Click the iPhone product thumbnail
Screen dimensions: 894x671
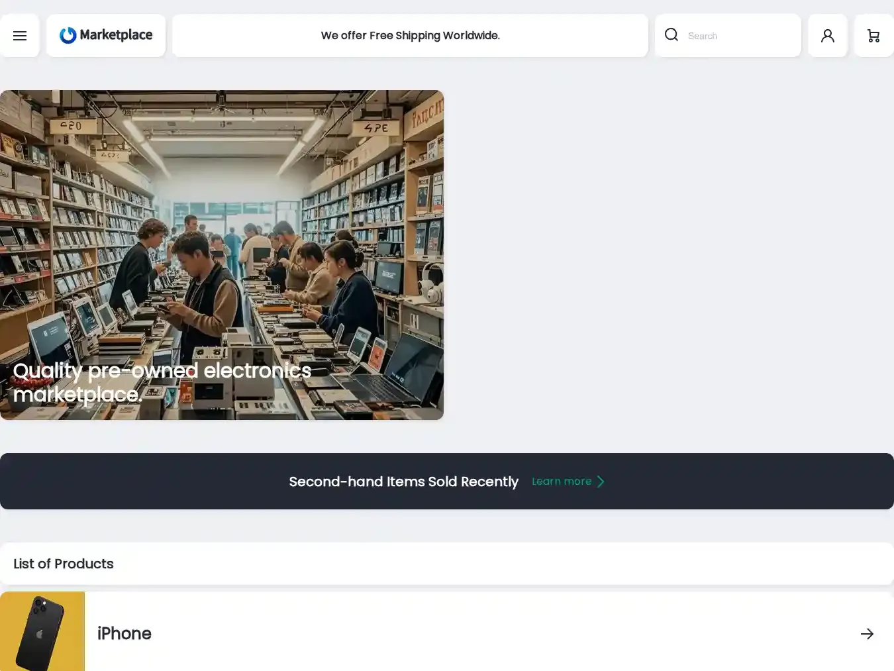[42, 631]
